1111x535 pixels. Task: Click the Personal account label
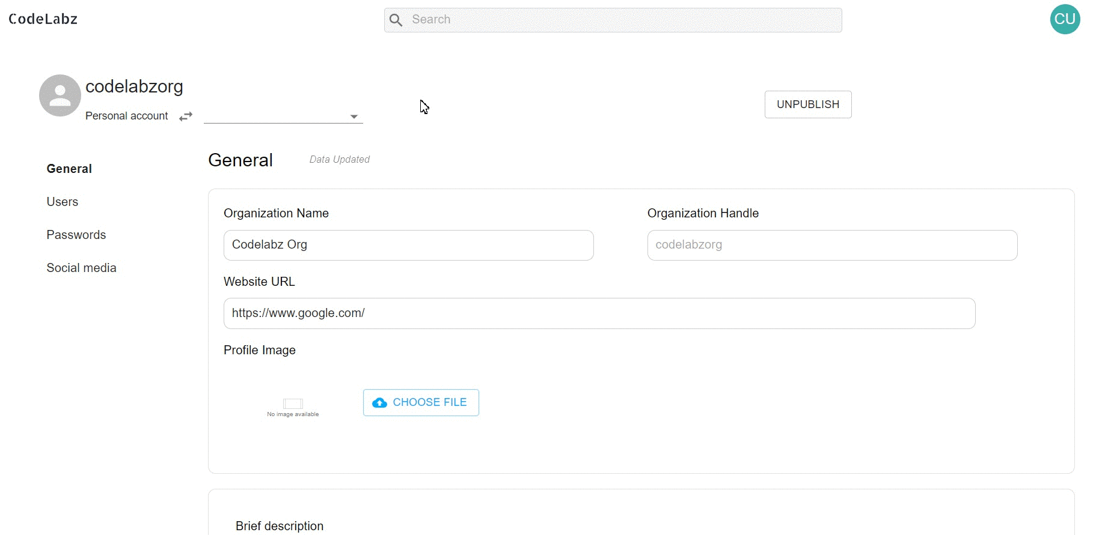[127, 116]
